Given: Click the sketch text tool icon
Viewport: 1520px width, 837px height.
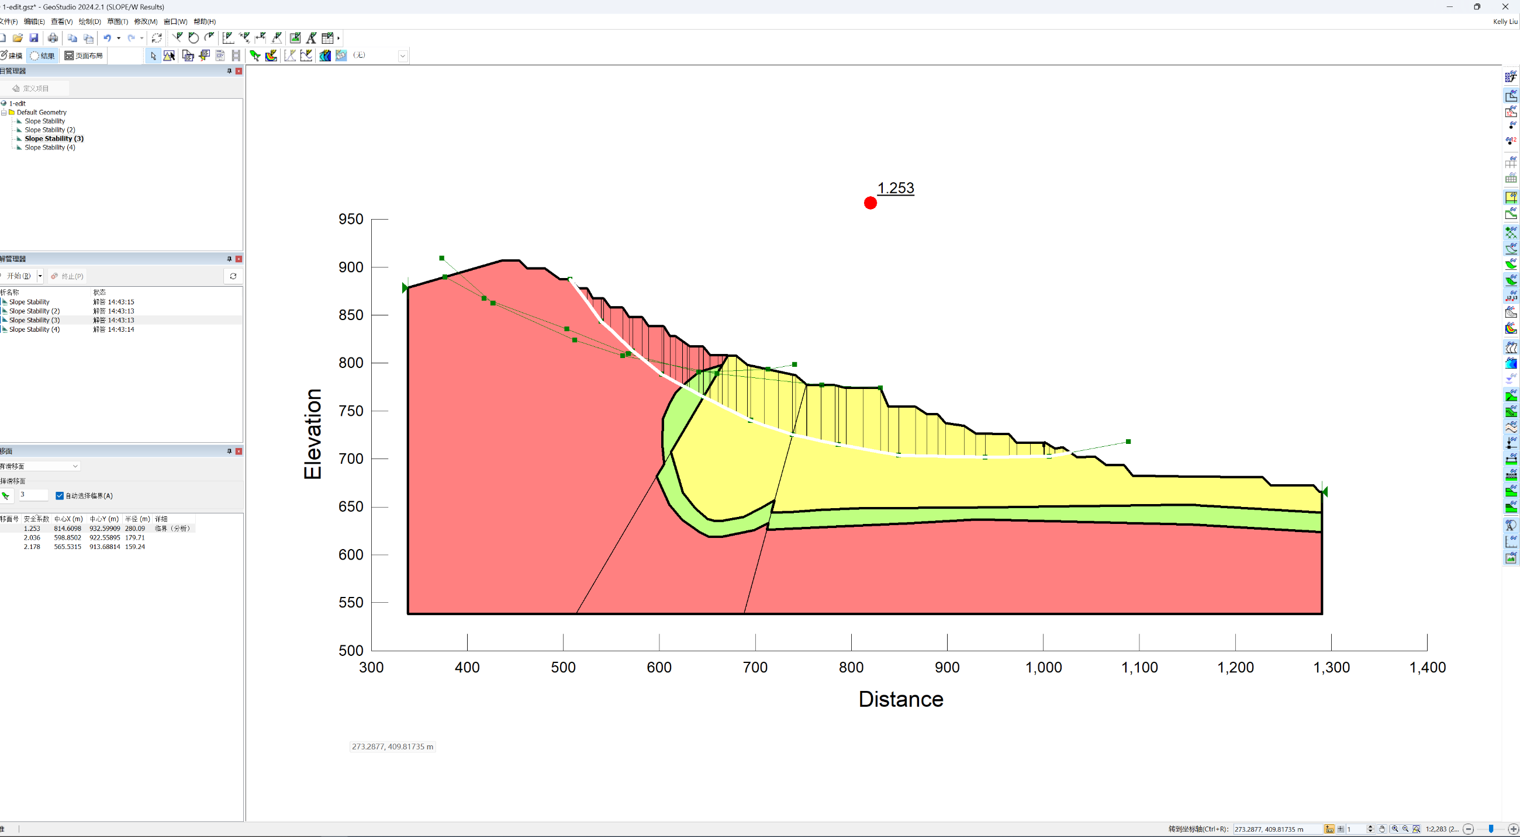Looking at the screenshot, I should [312, 39].
